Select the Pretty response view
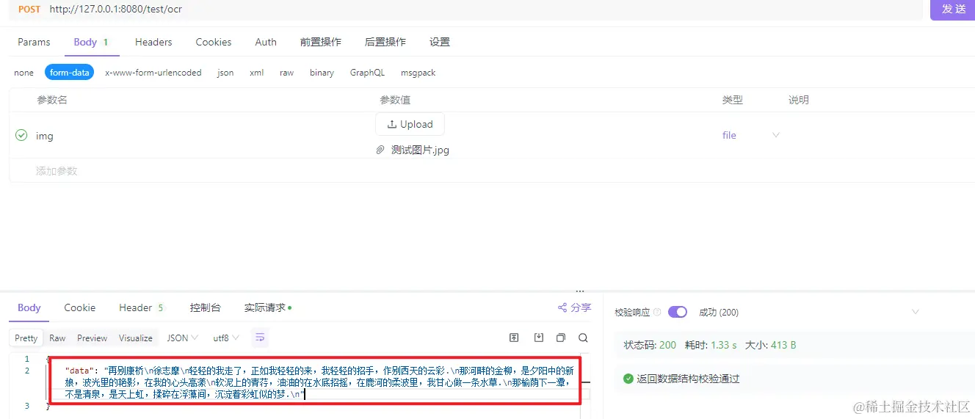The height and width of the screenshot is (419, 975). (x=26, y=338)
